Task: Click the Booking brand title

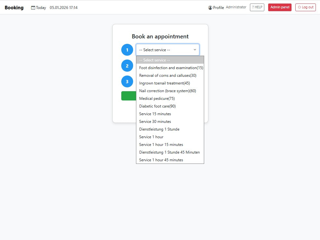Action: point(14,8)
